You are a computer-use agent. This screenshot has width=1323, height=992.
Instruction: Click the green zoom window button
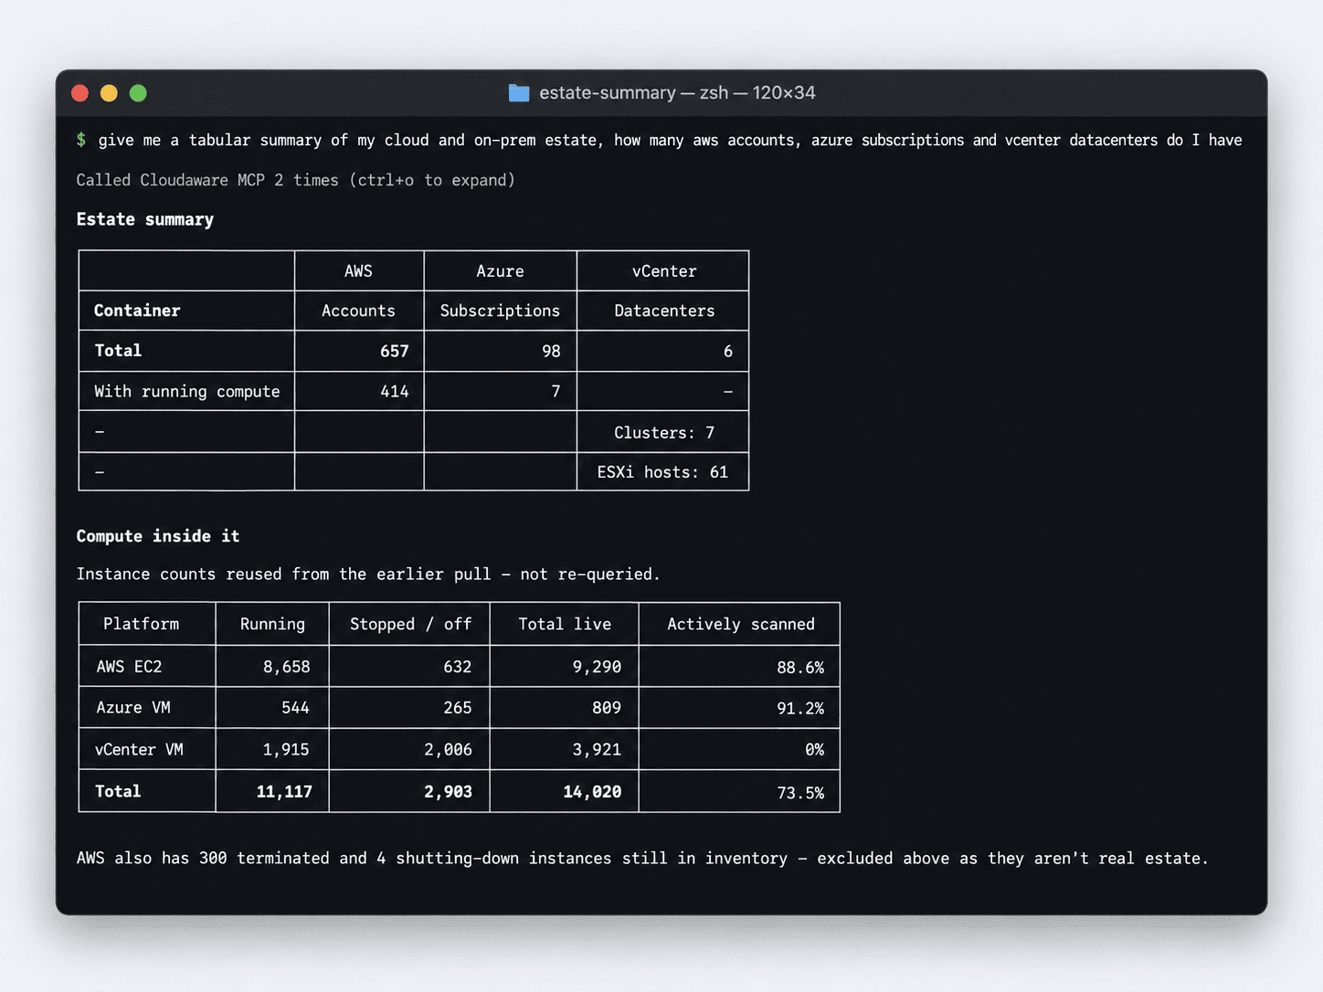pos(138,93)
